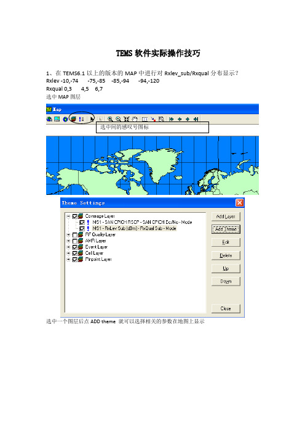Toggle the AMR Layer checkbox
Screen dimensions: 305x433
74,241
